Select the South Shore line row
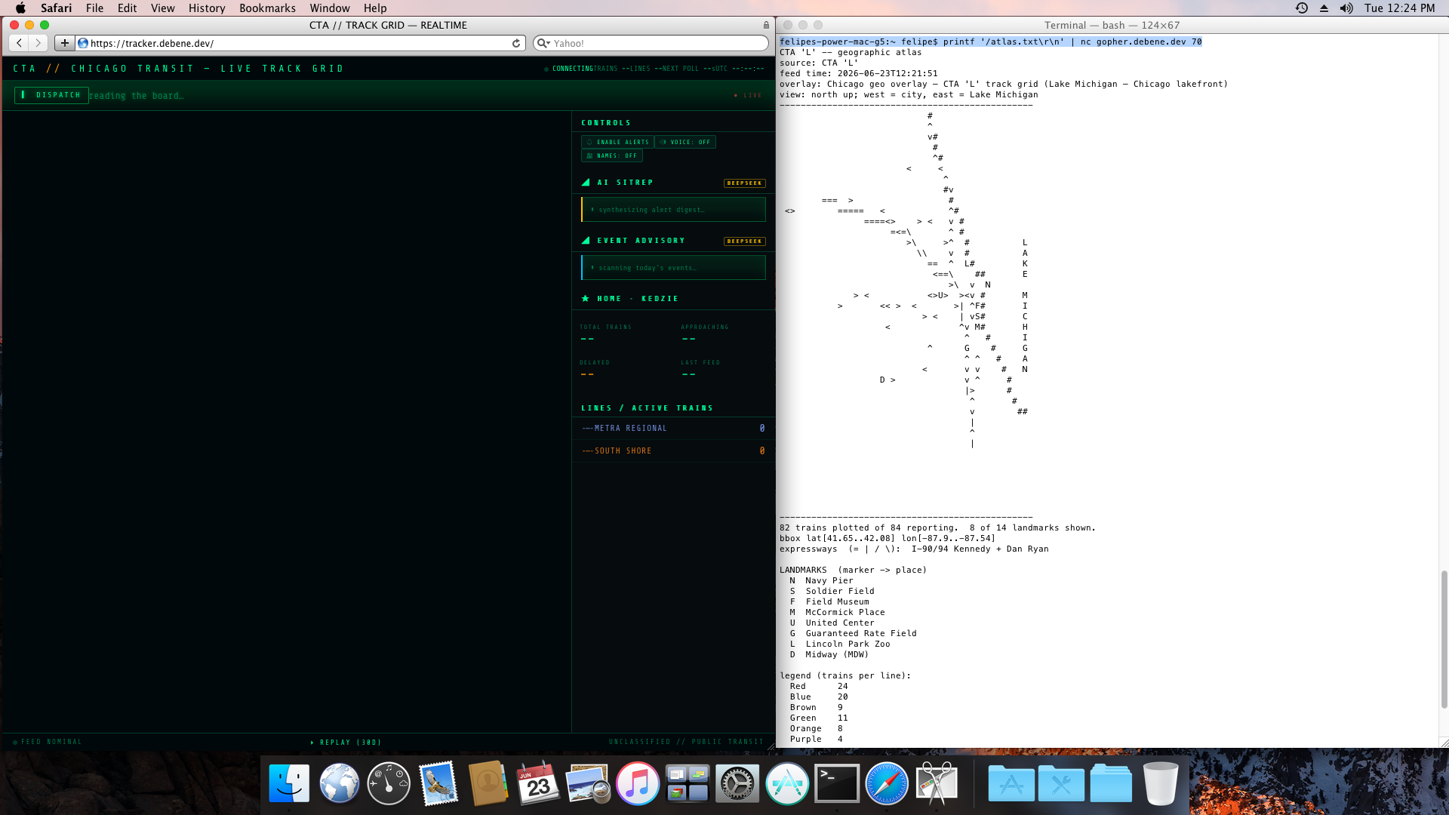The height and width of the screenshot is (815, 1449). [673, 451]
